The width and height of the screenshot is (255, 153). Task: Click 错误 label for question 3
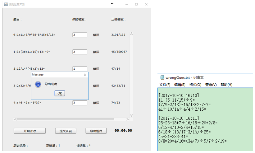[96, 86]
